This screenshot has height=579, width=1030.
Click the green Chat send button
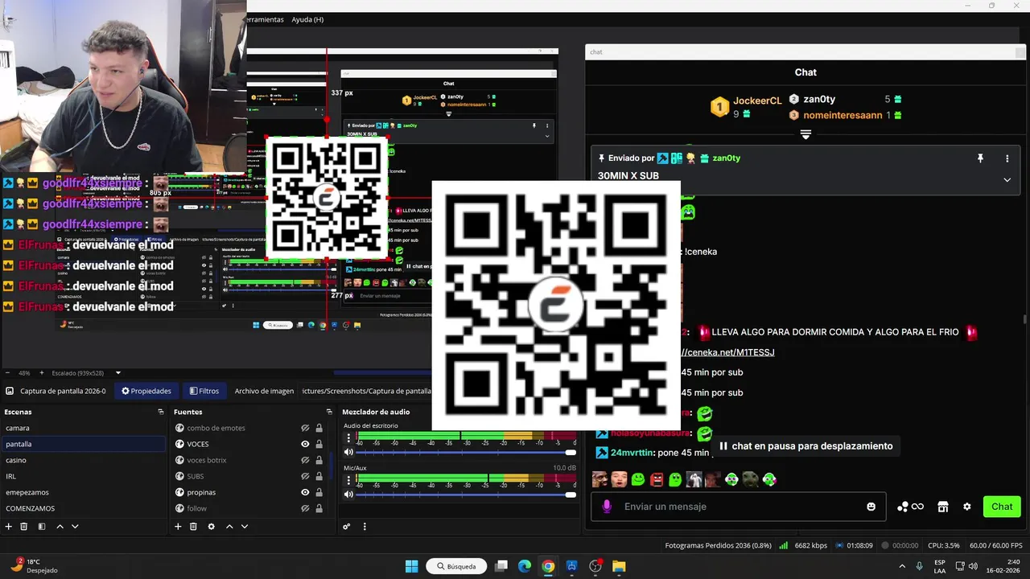[1002, 507]
